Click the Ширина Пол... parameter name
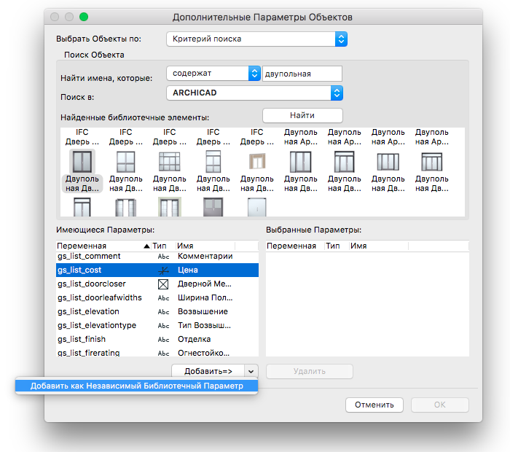 pos(205,297)
